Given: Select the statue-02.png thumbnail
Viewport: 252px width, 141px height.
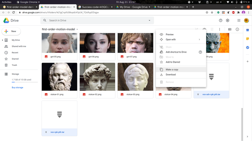Looking at the screenshot, I should 98,77.
